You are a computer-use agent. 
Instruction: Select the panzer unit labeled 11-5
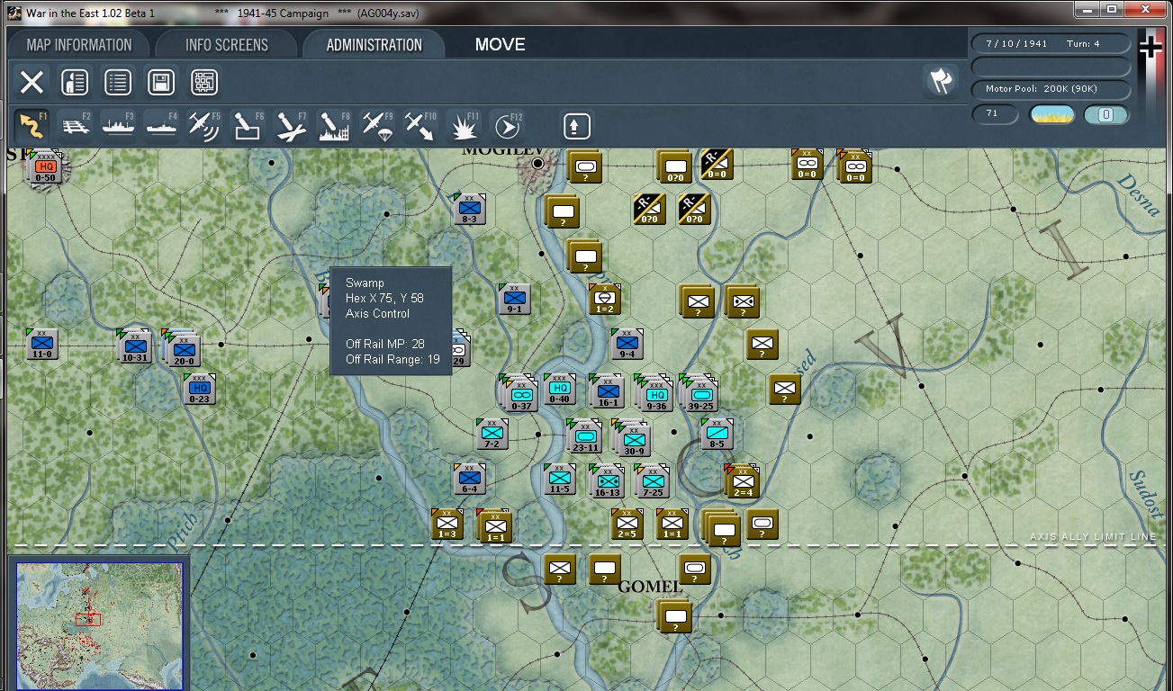click(560, 480)
